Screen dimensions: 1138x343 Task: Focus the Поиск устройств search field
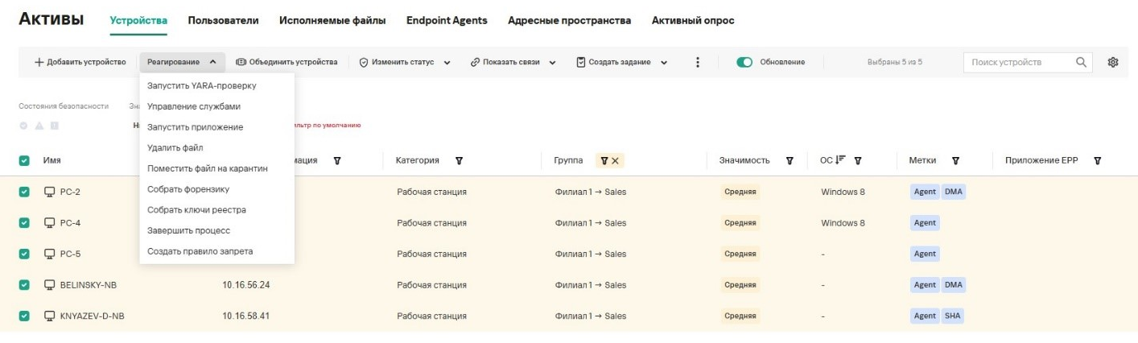click(1018, 62)
